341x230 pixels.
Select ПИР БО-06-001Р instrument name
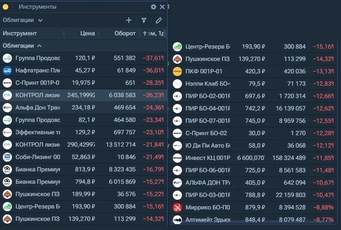click(208, 170)
